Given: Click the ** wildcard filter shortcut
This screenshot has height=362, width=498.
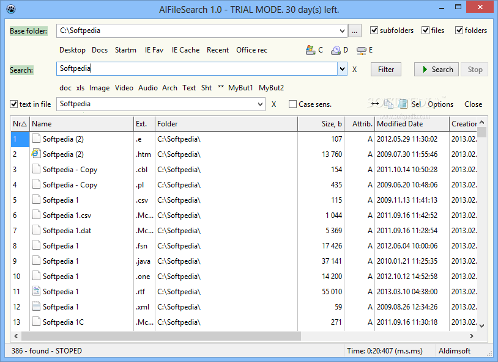Looking at the screenshot, I should point(221,87).
